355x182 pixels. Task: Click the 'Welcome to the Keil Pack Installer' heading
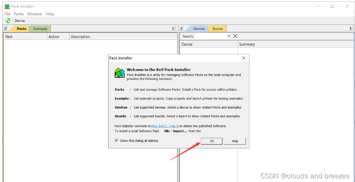pos(159,70)
